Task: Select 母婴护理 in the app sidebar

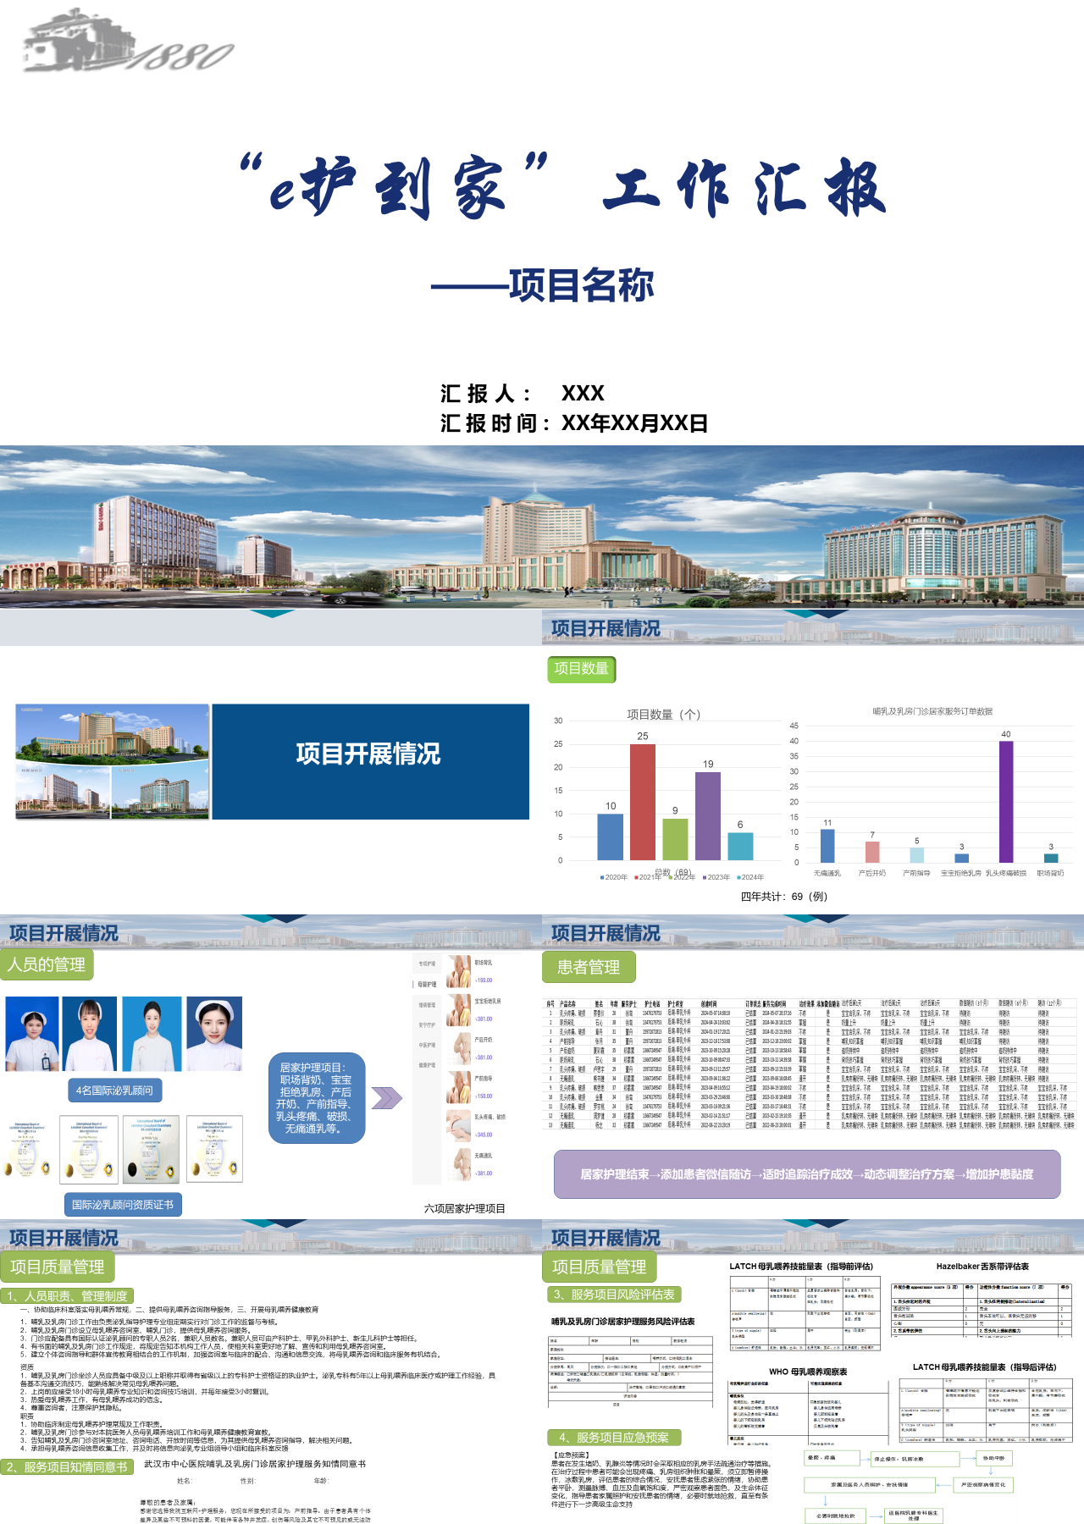Action: [427, 984]
